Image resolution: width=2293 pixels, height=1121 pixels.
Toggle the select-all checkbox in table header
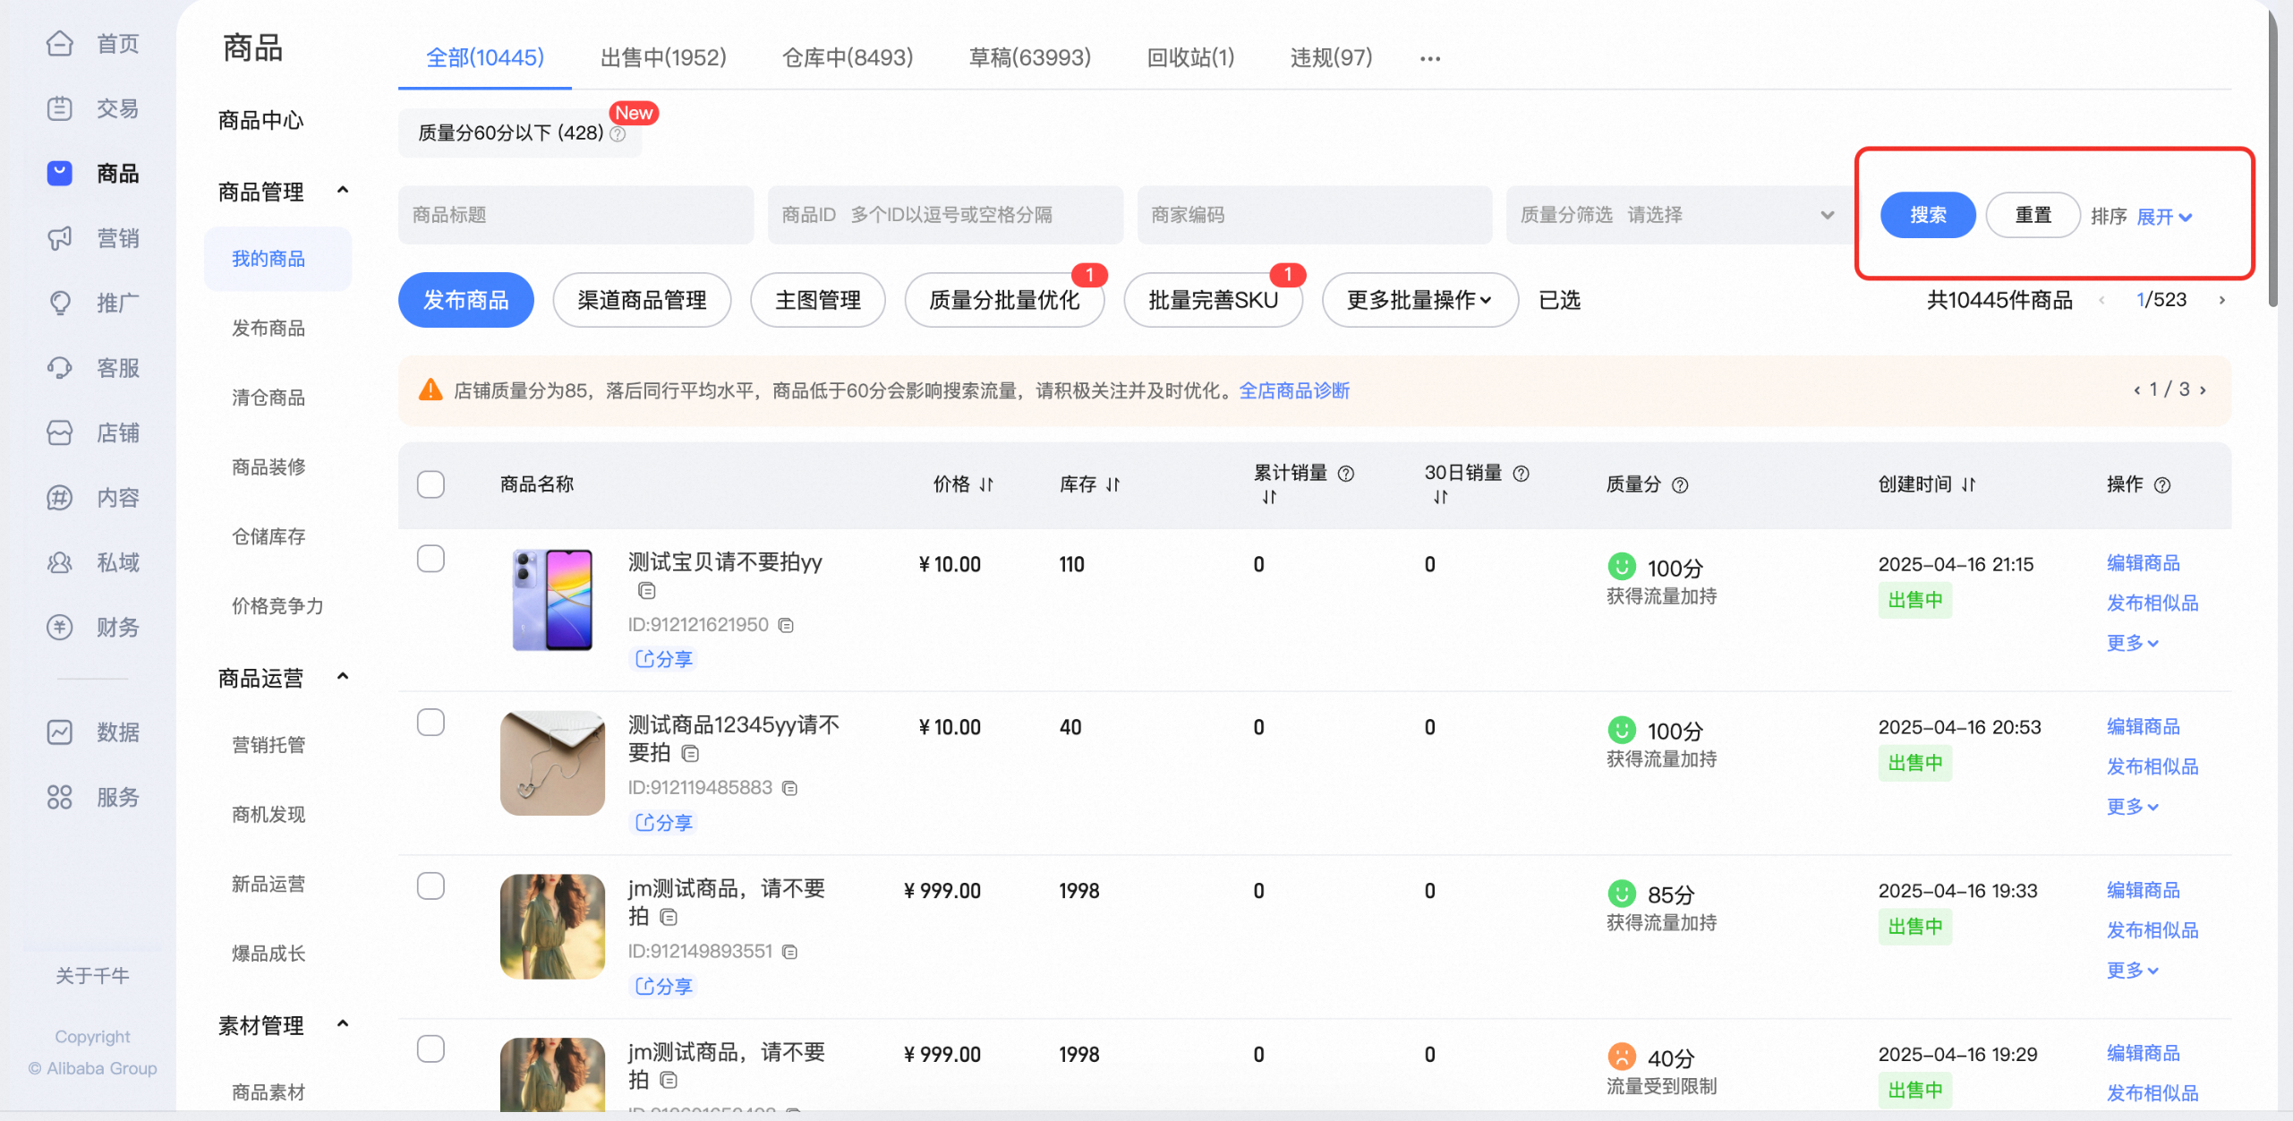pyautogui.click(x=430, y=484)
